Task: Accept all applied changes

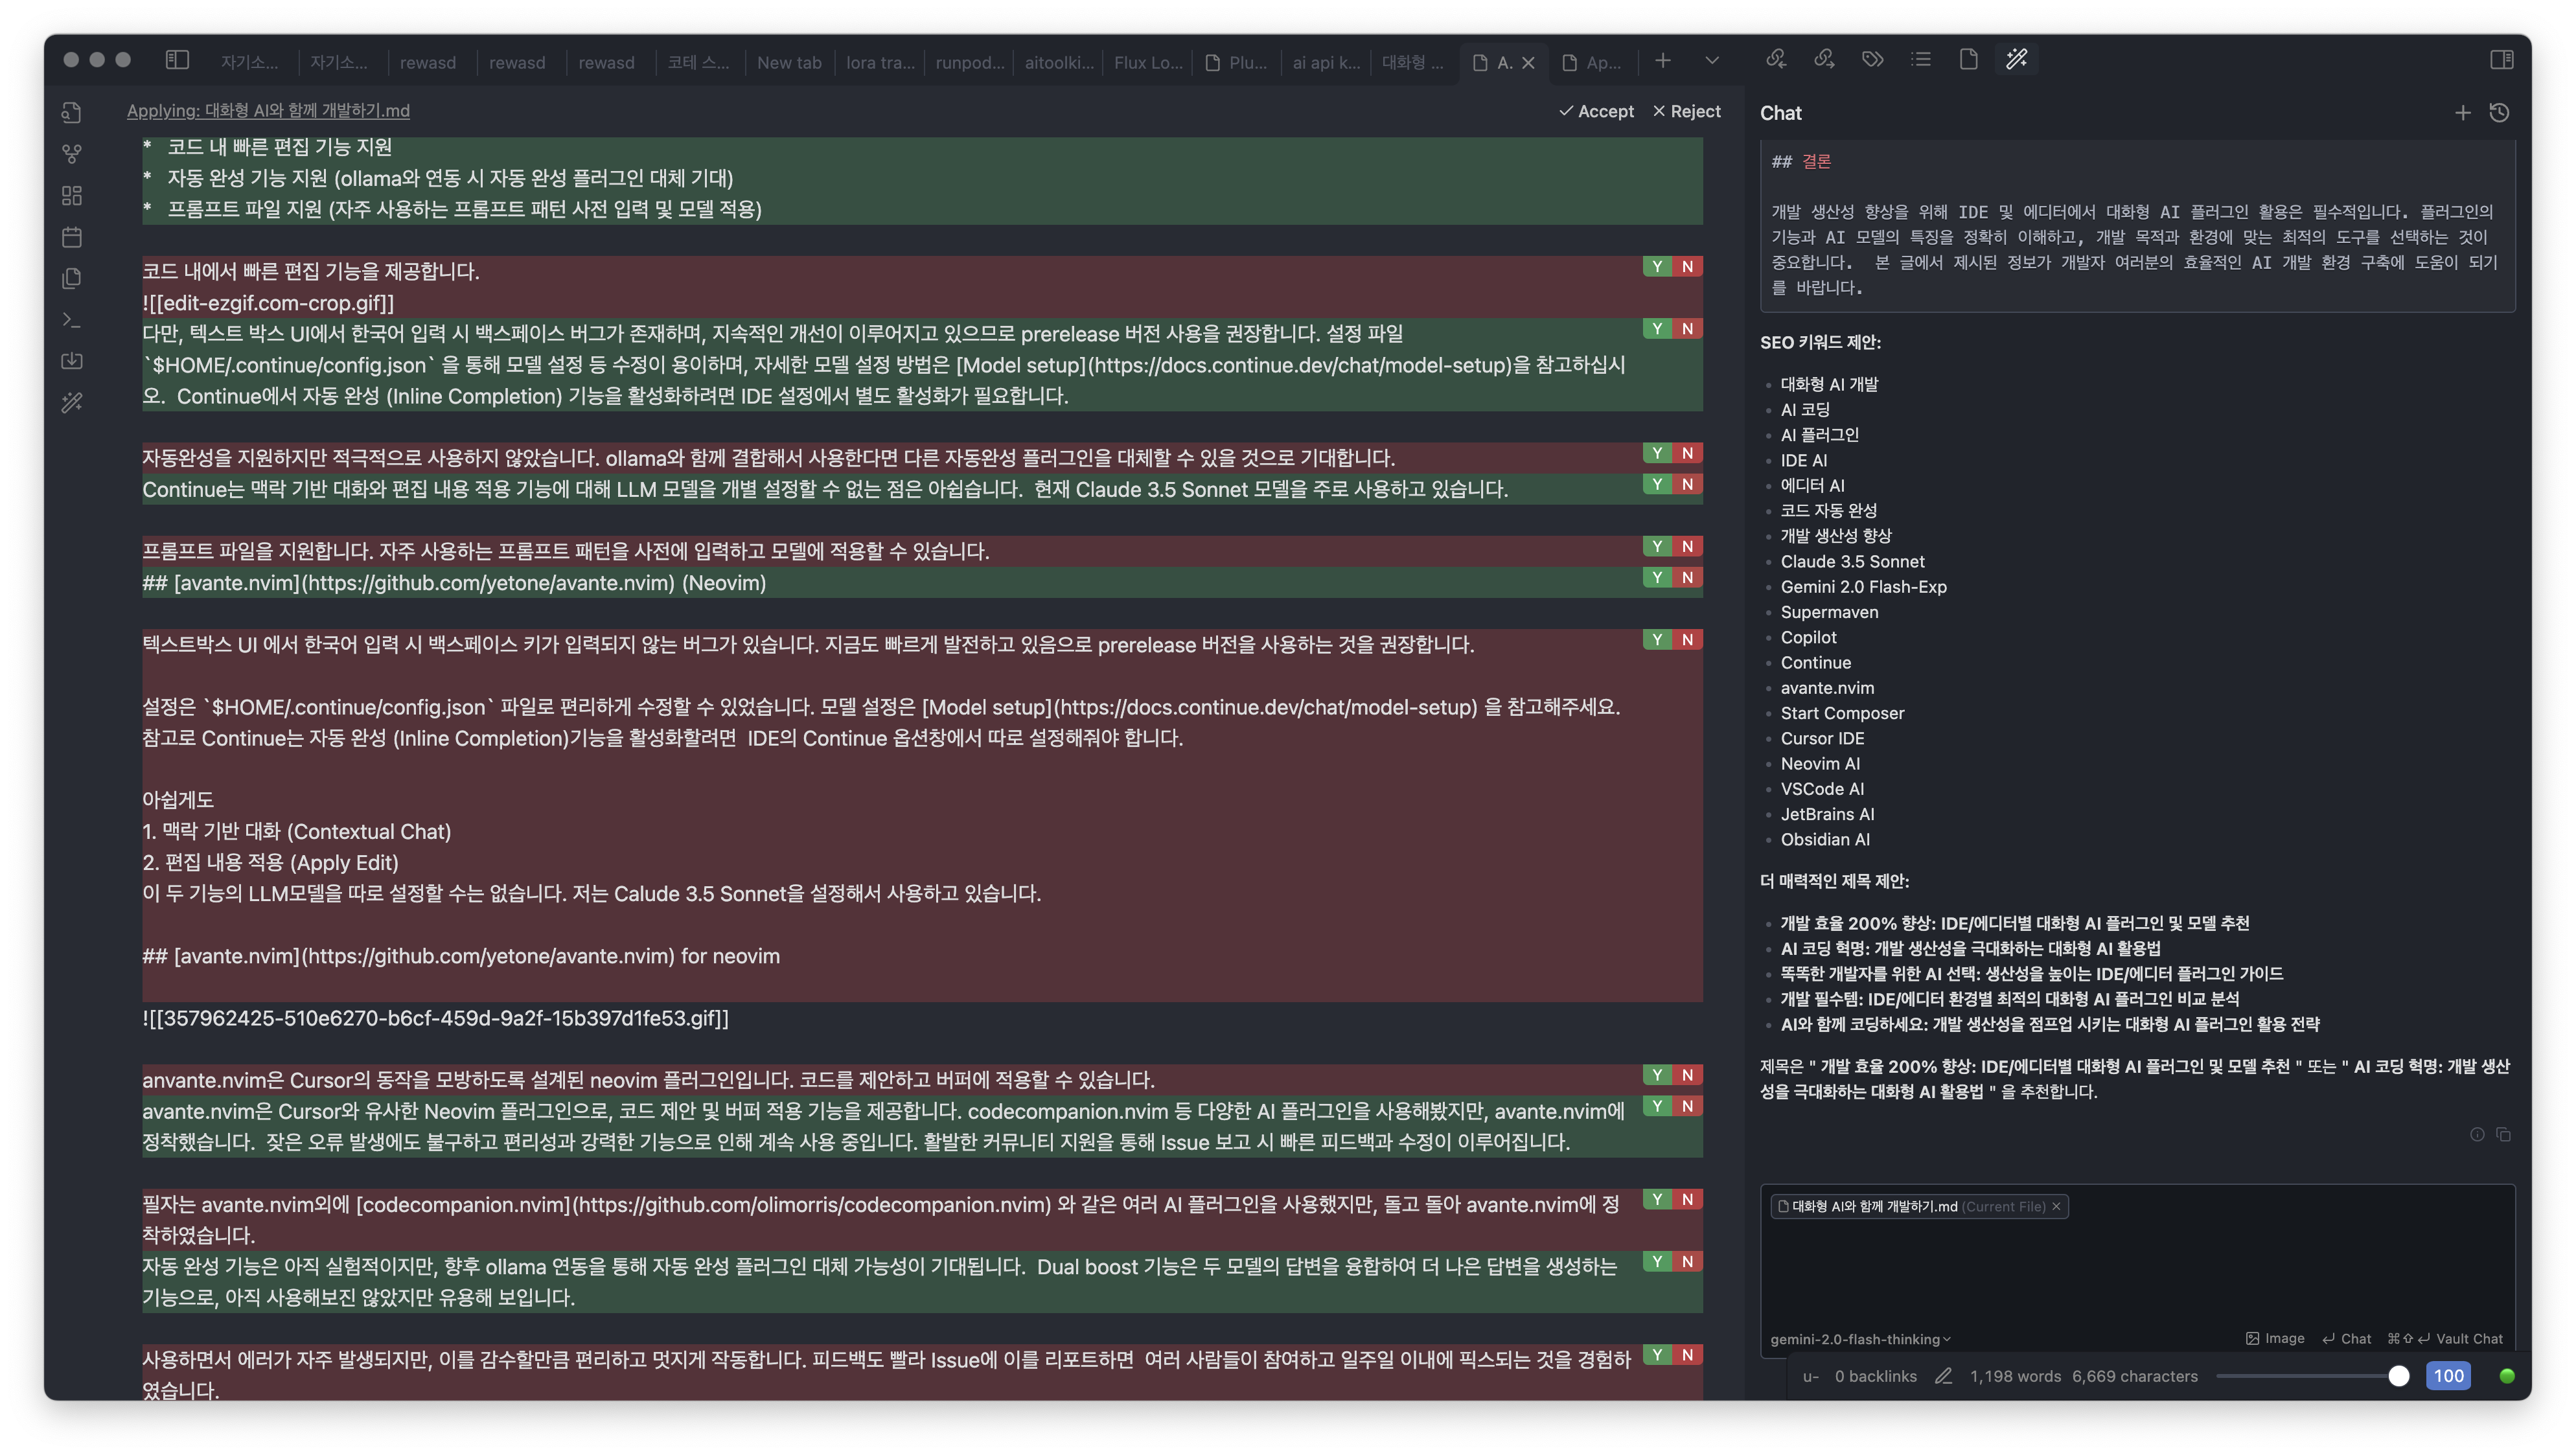Action: (1596, 111)
